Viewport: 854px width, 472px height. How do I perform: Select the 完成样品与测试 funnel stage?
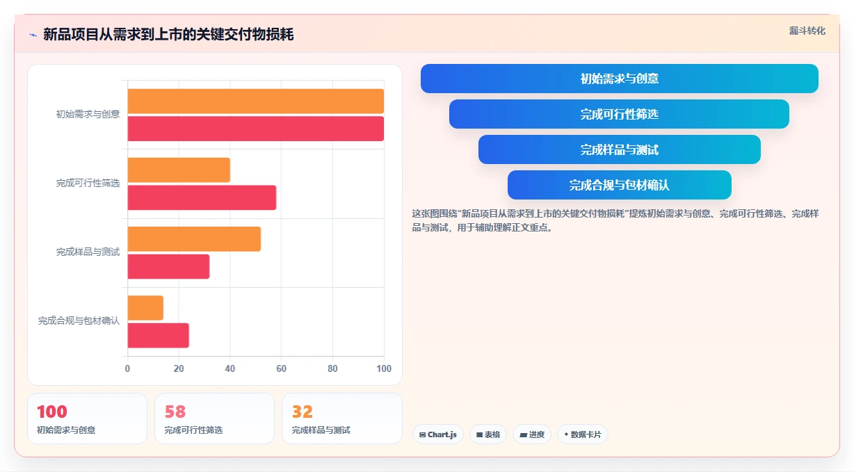point(619,149)
